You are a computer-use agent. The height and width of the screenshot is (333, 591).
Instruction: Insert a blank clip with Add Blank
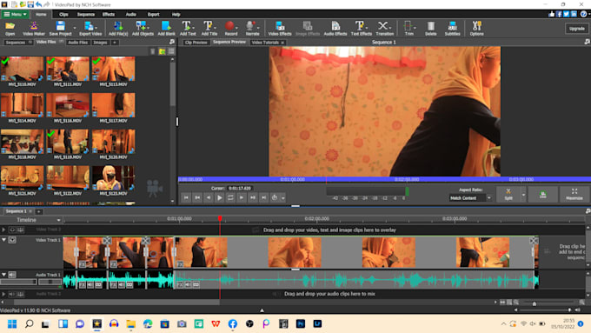point(166,29)
